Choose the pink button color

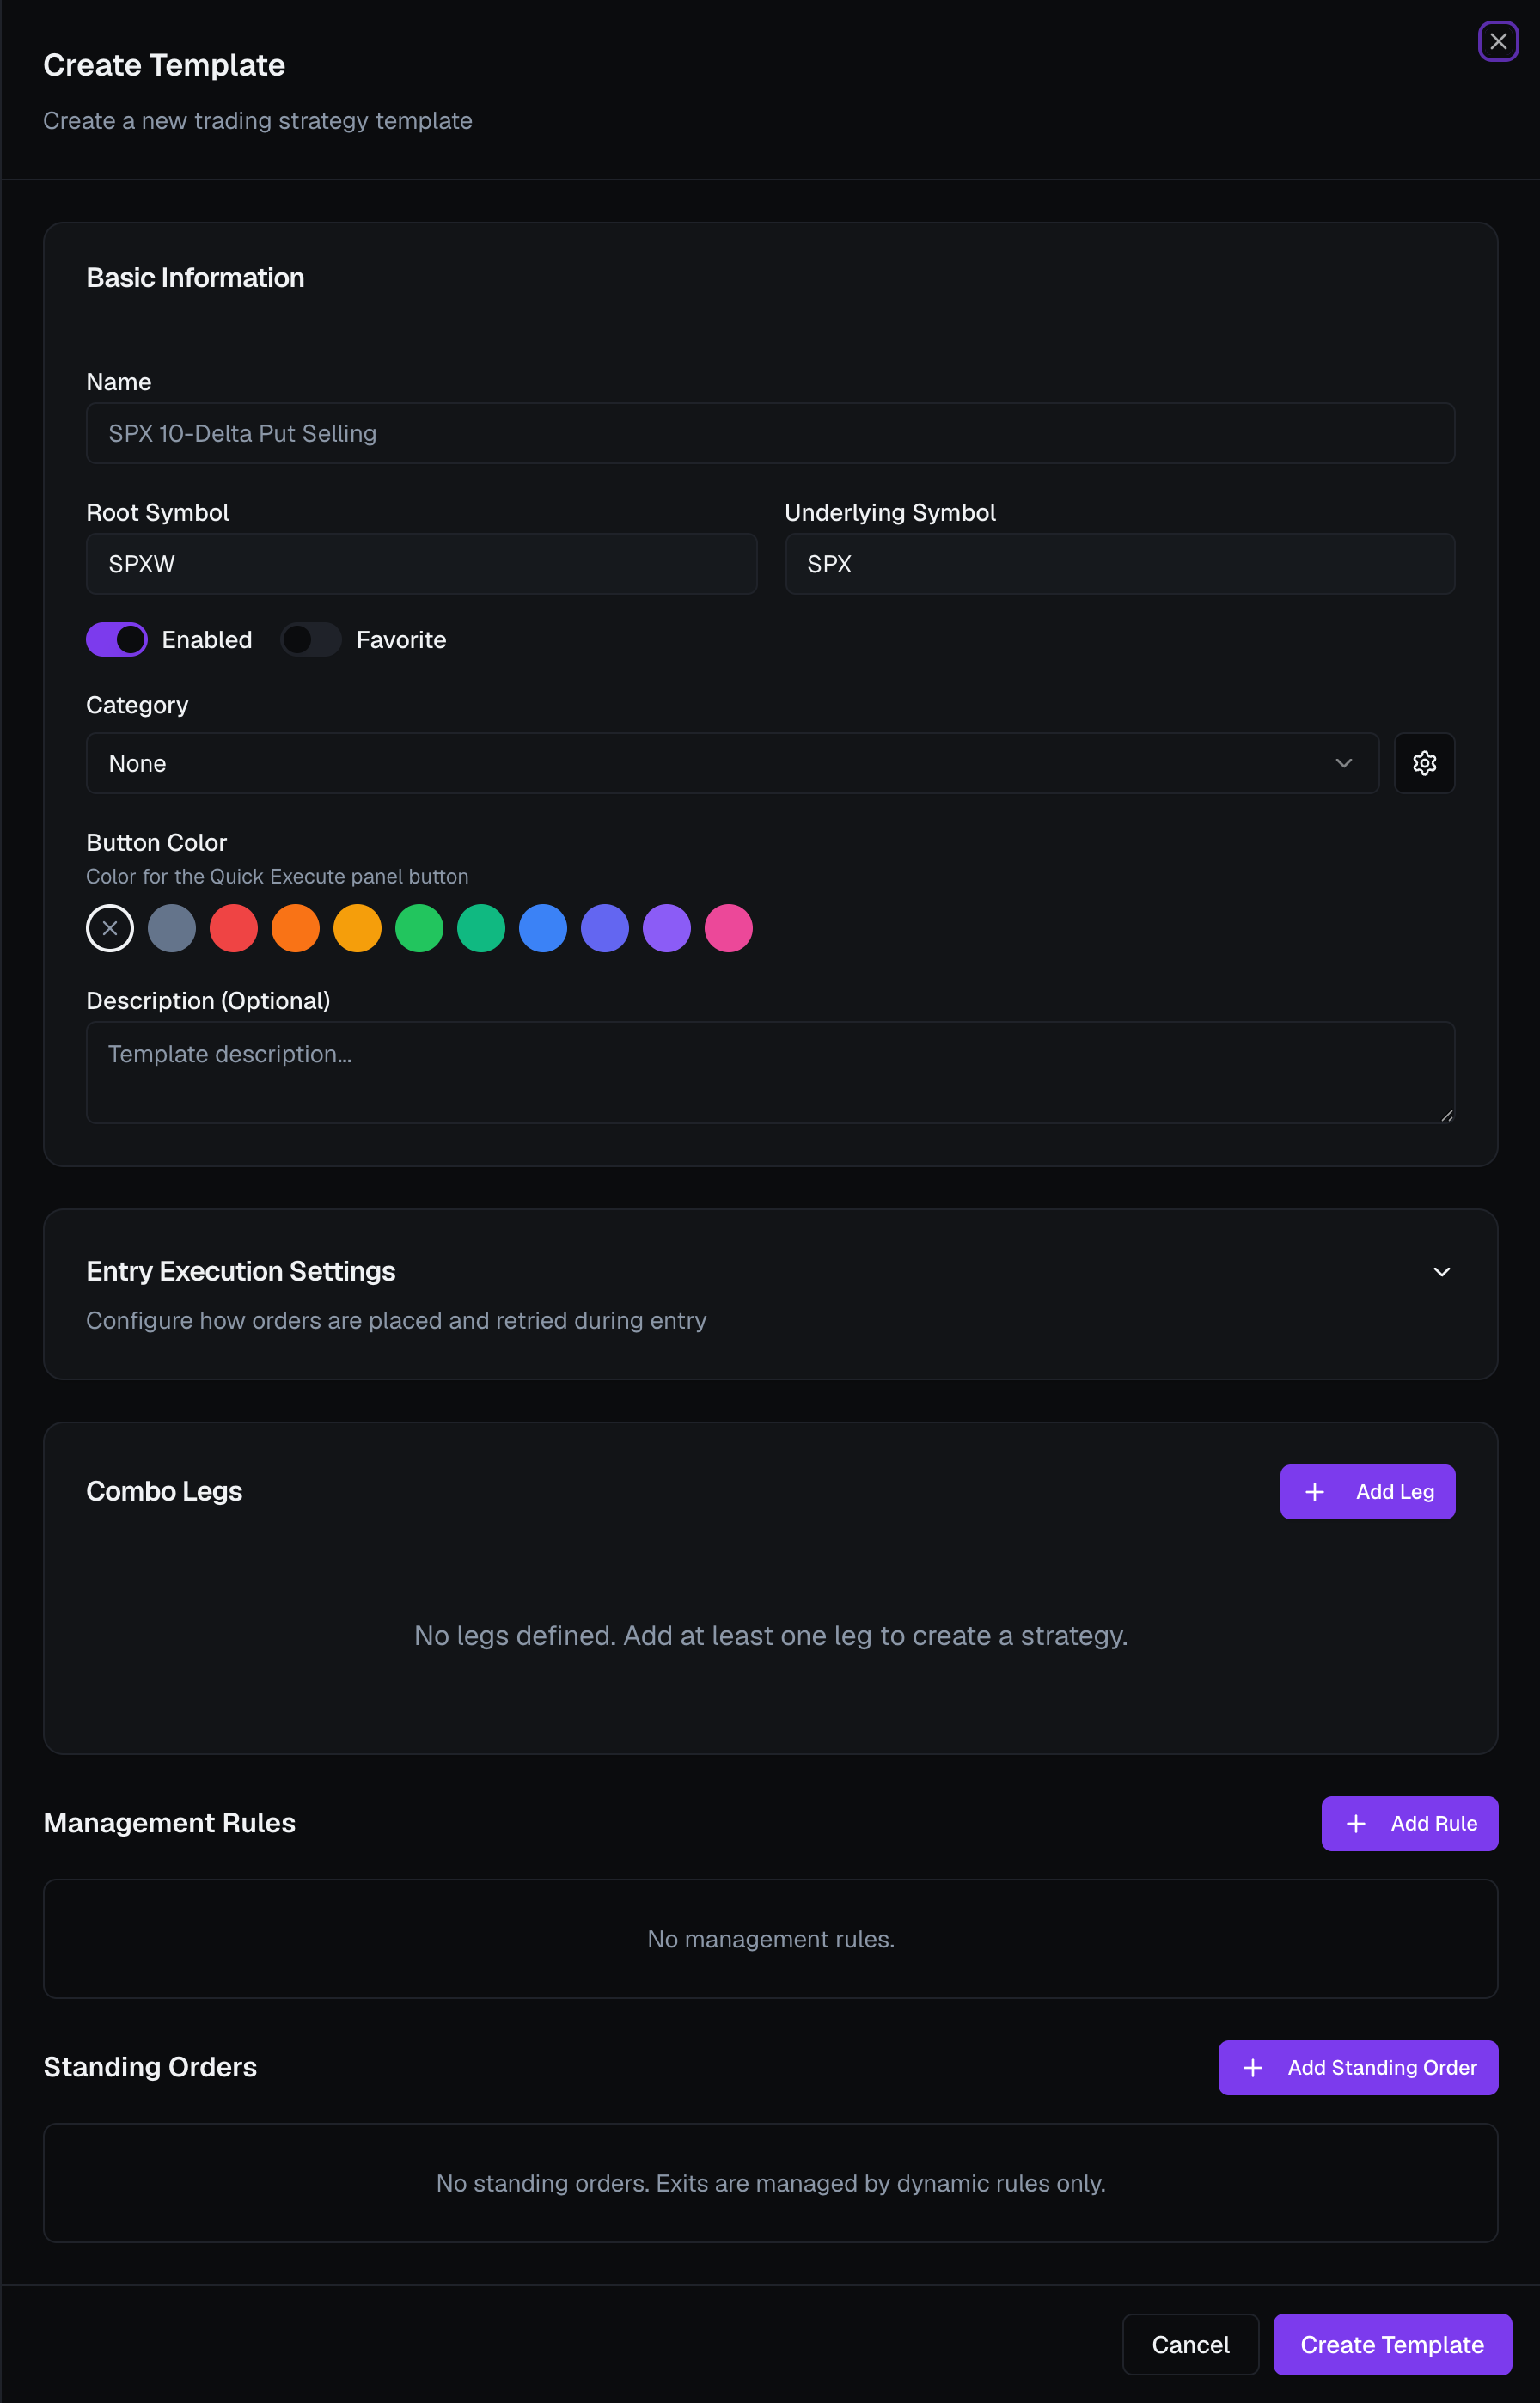pyautogui.click(x=728, y=928)
